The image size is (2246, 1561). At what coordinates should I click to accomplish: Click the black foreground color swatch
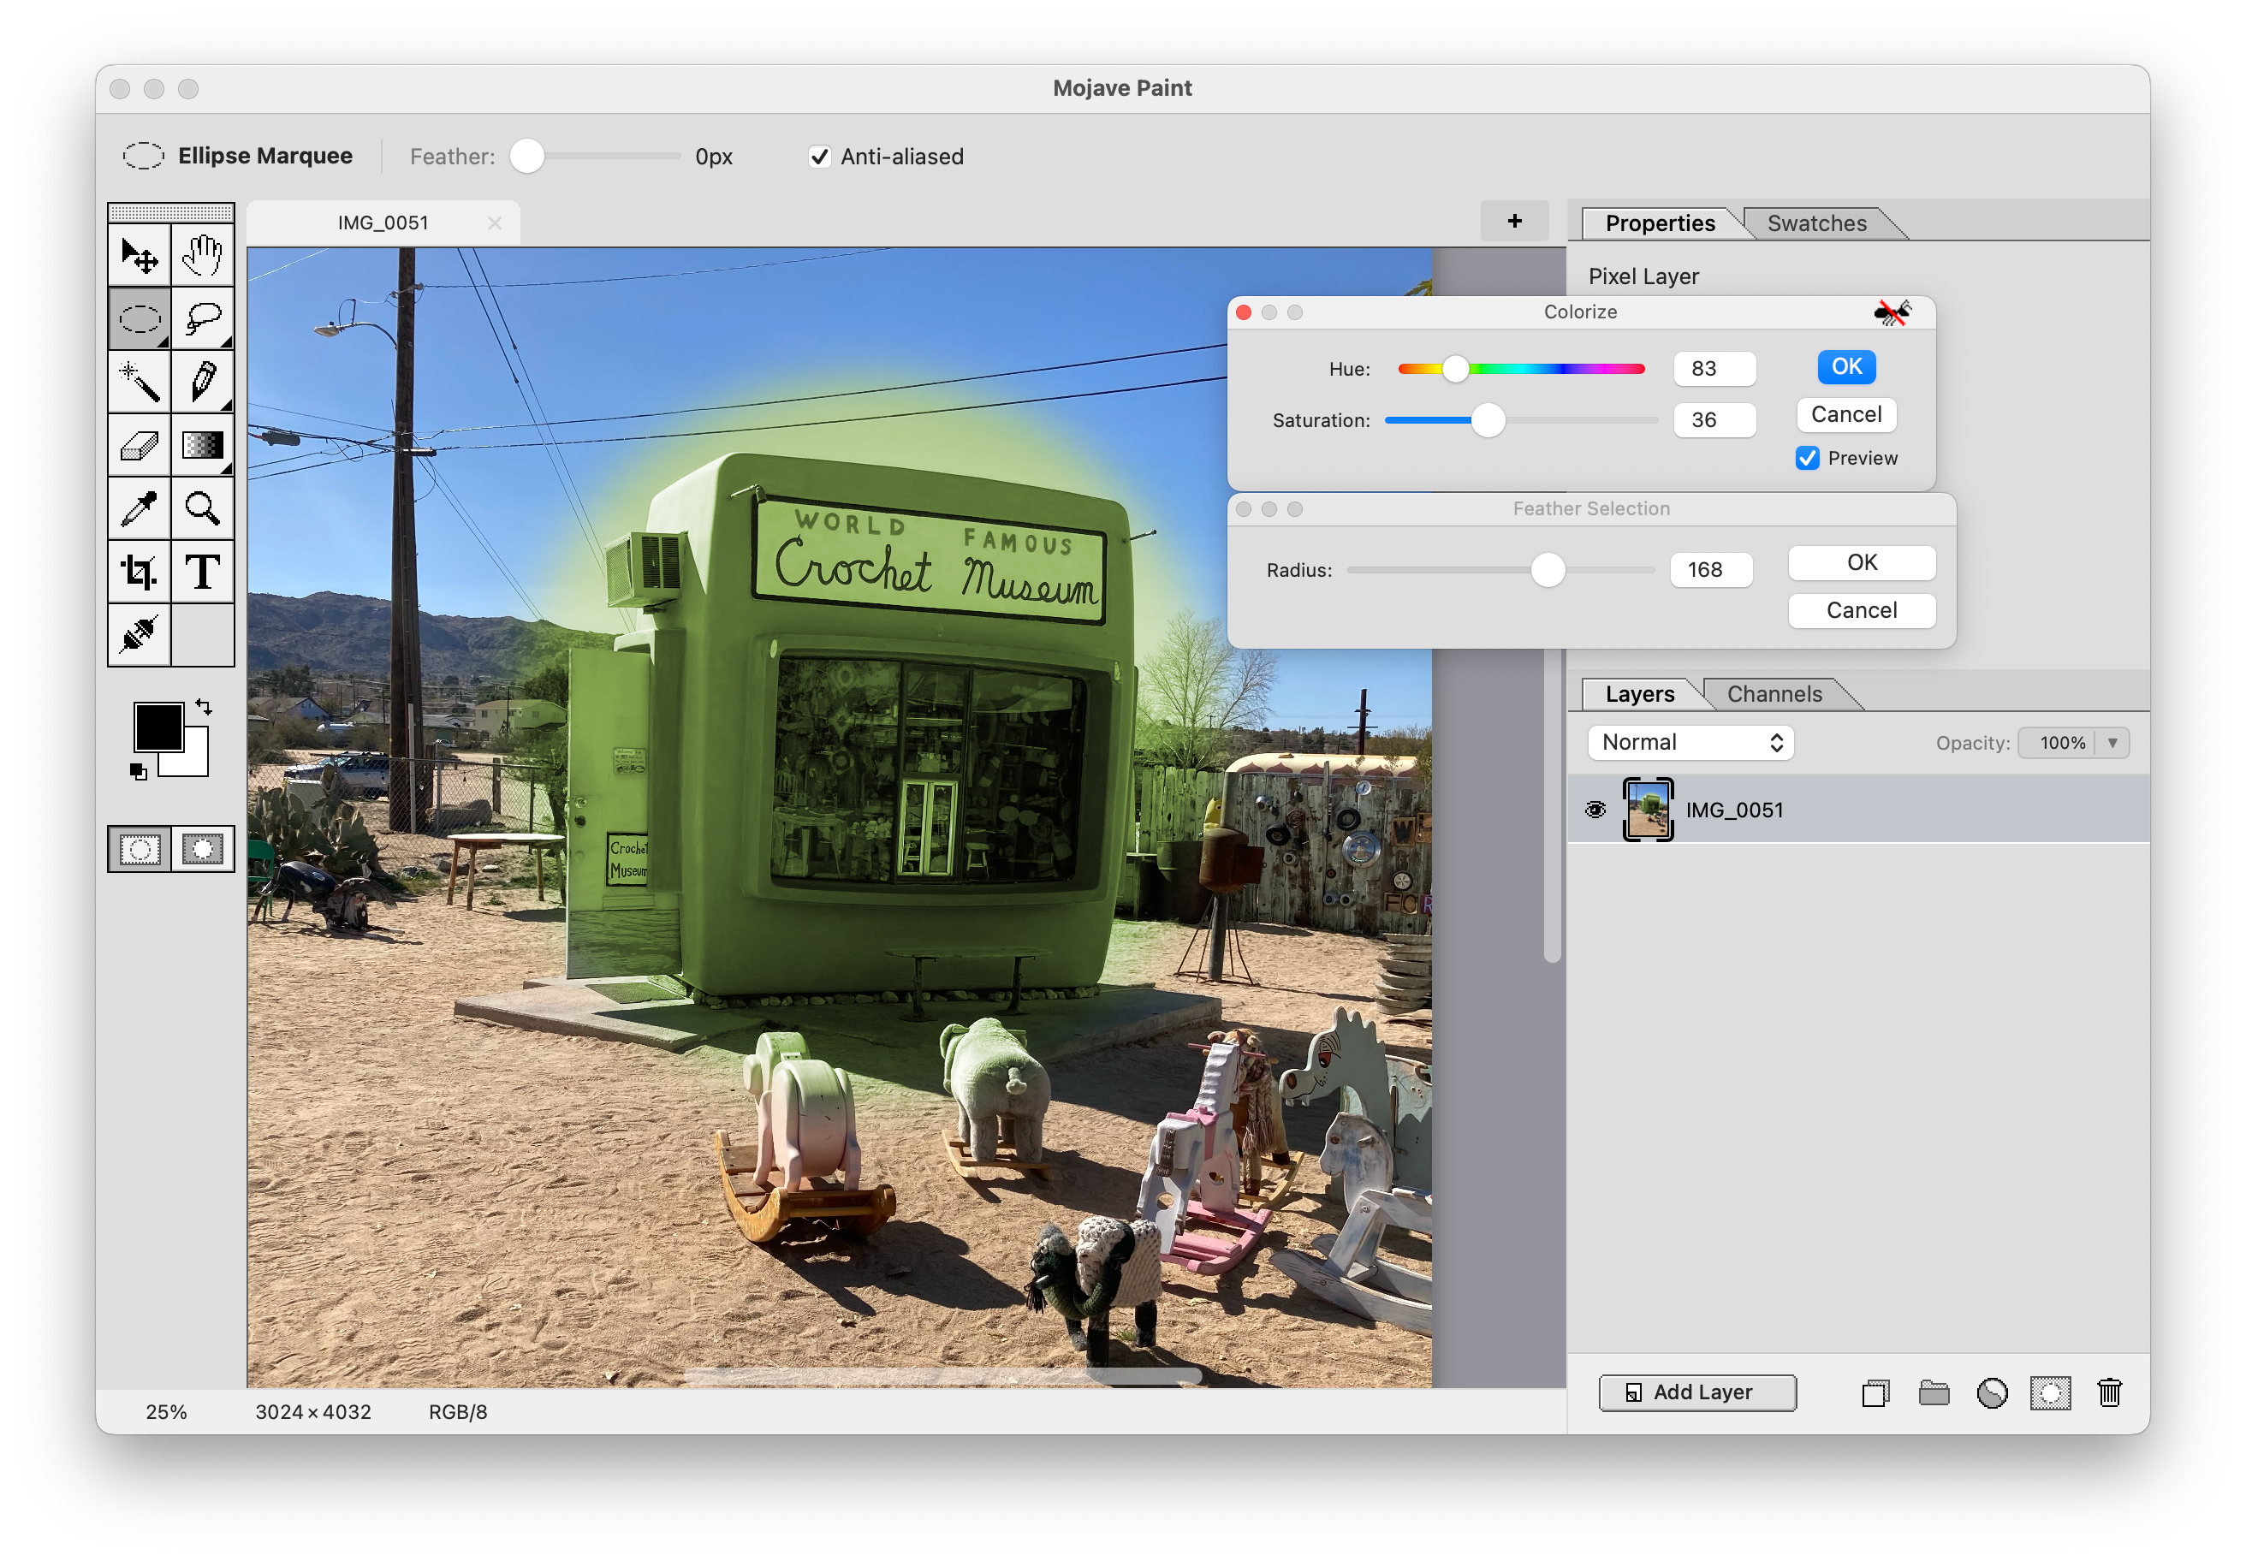[x=157, y=727]
